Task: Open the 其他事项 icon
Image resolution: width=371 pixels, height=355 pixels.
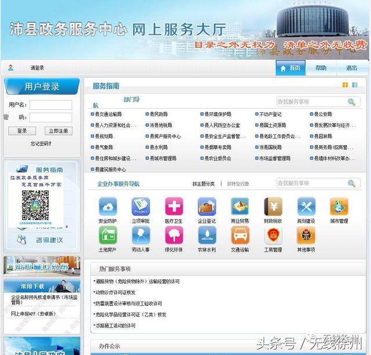Action: [306, 235]
